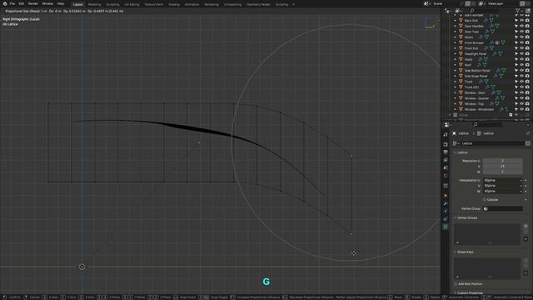The height and width of the screenshot is (300, 533).
Task: Open the Scene properties tab
Action: [446, 167]
